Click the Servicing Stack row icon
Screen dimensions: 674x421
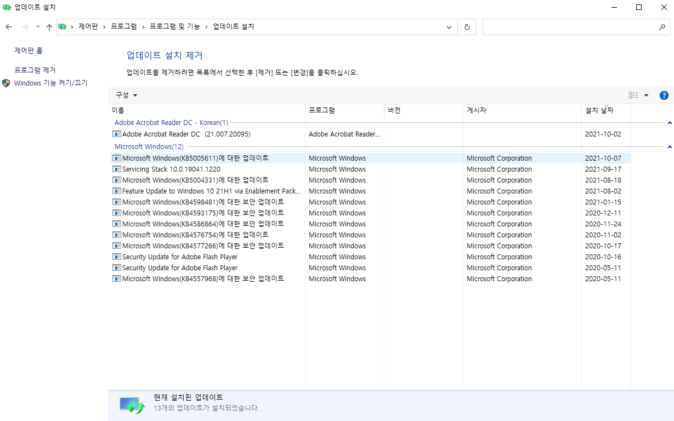click(116, 169)
